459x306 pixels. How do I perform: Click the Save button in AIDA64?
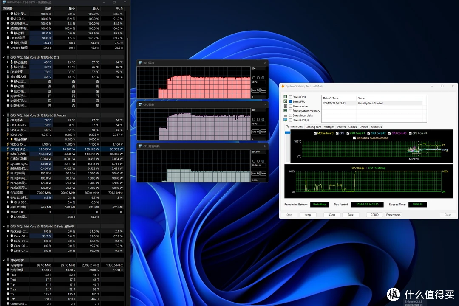point(350,215)
